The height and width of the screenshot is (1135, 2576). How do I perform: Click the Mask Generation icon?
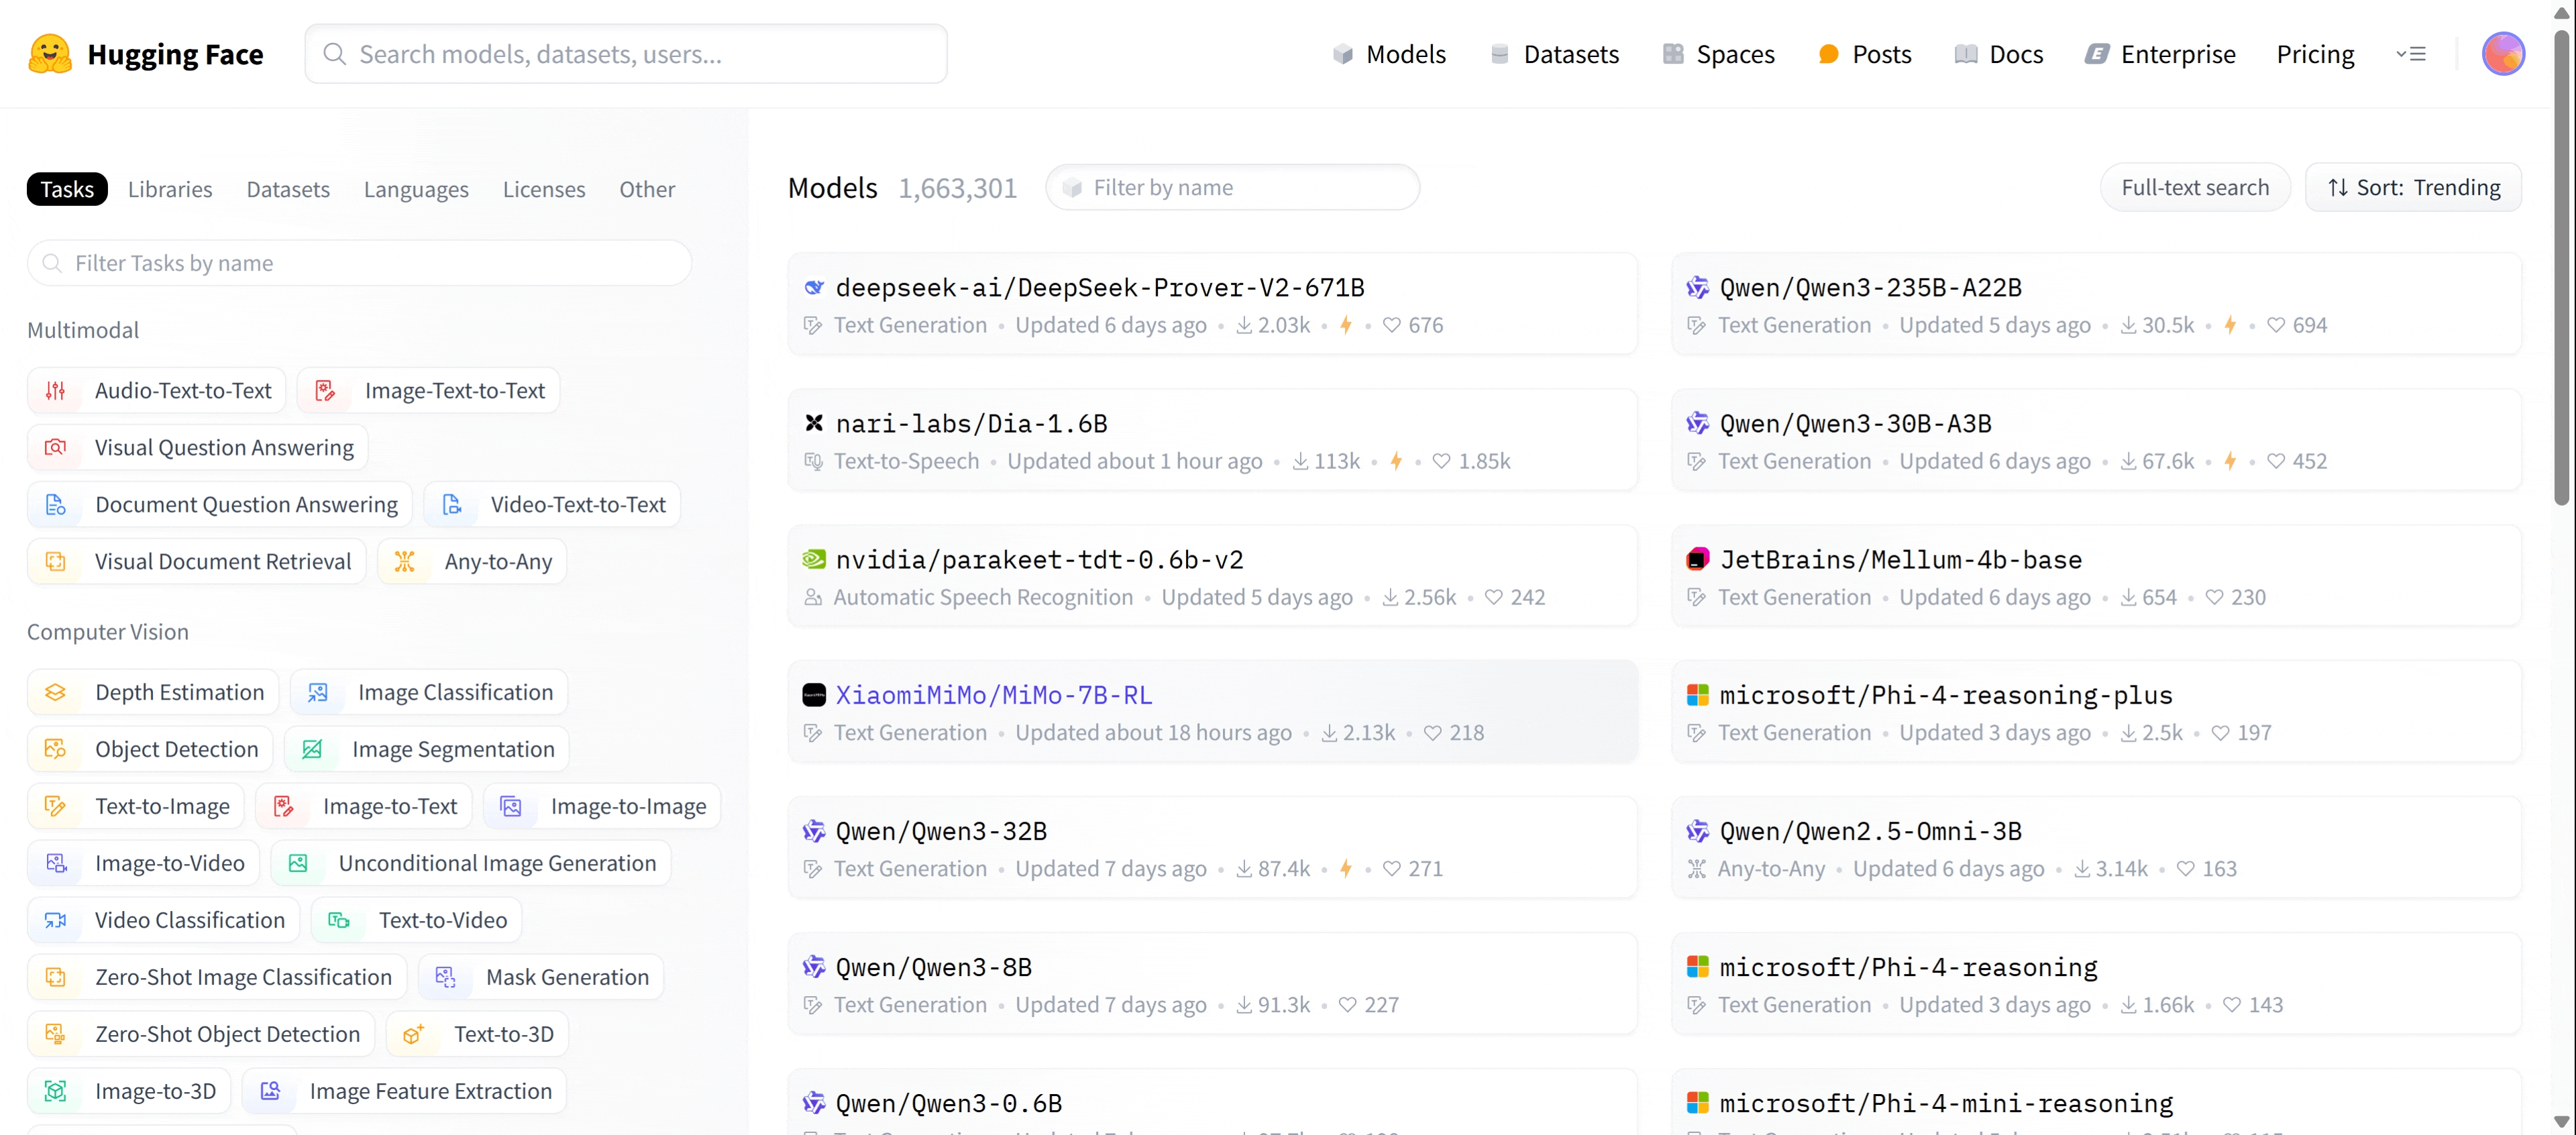446,978
